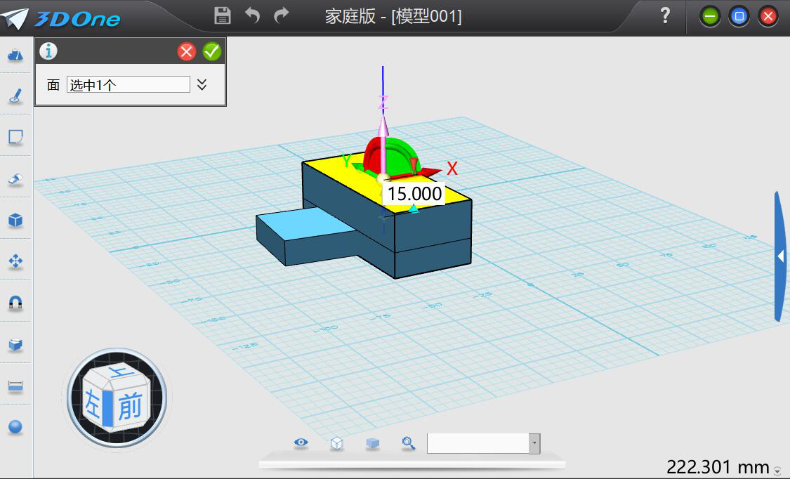This screenshot has height=479, width=790.
Task: Open the material render sphere tool
Action: 15,427
